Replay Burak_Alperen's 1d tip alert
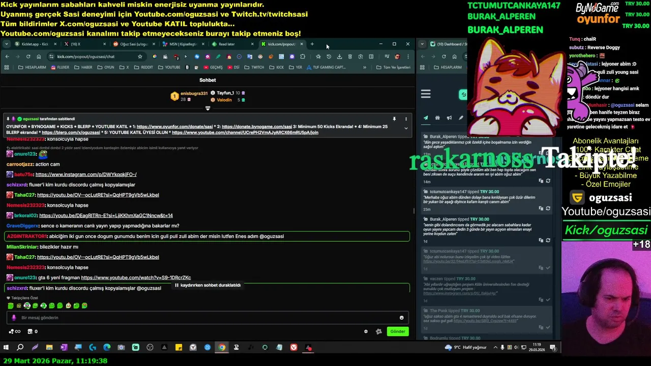The width and height of the screenshot is (651, 366). pos(548,240)
